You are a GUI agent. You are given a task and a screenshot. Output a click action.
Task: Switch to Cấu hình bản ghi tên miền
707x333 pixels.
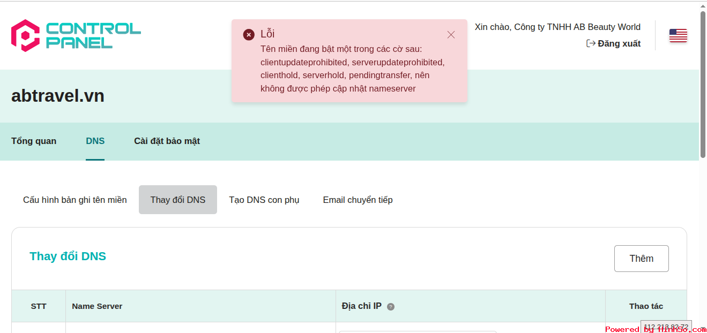[x=75, y=200]
